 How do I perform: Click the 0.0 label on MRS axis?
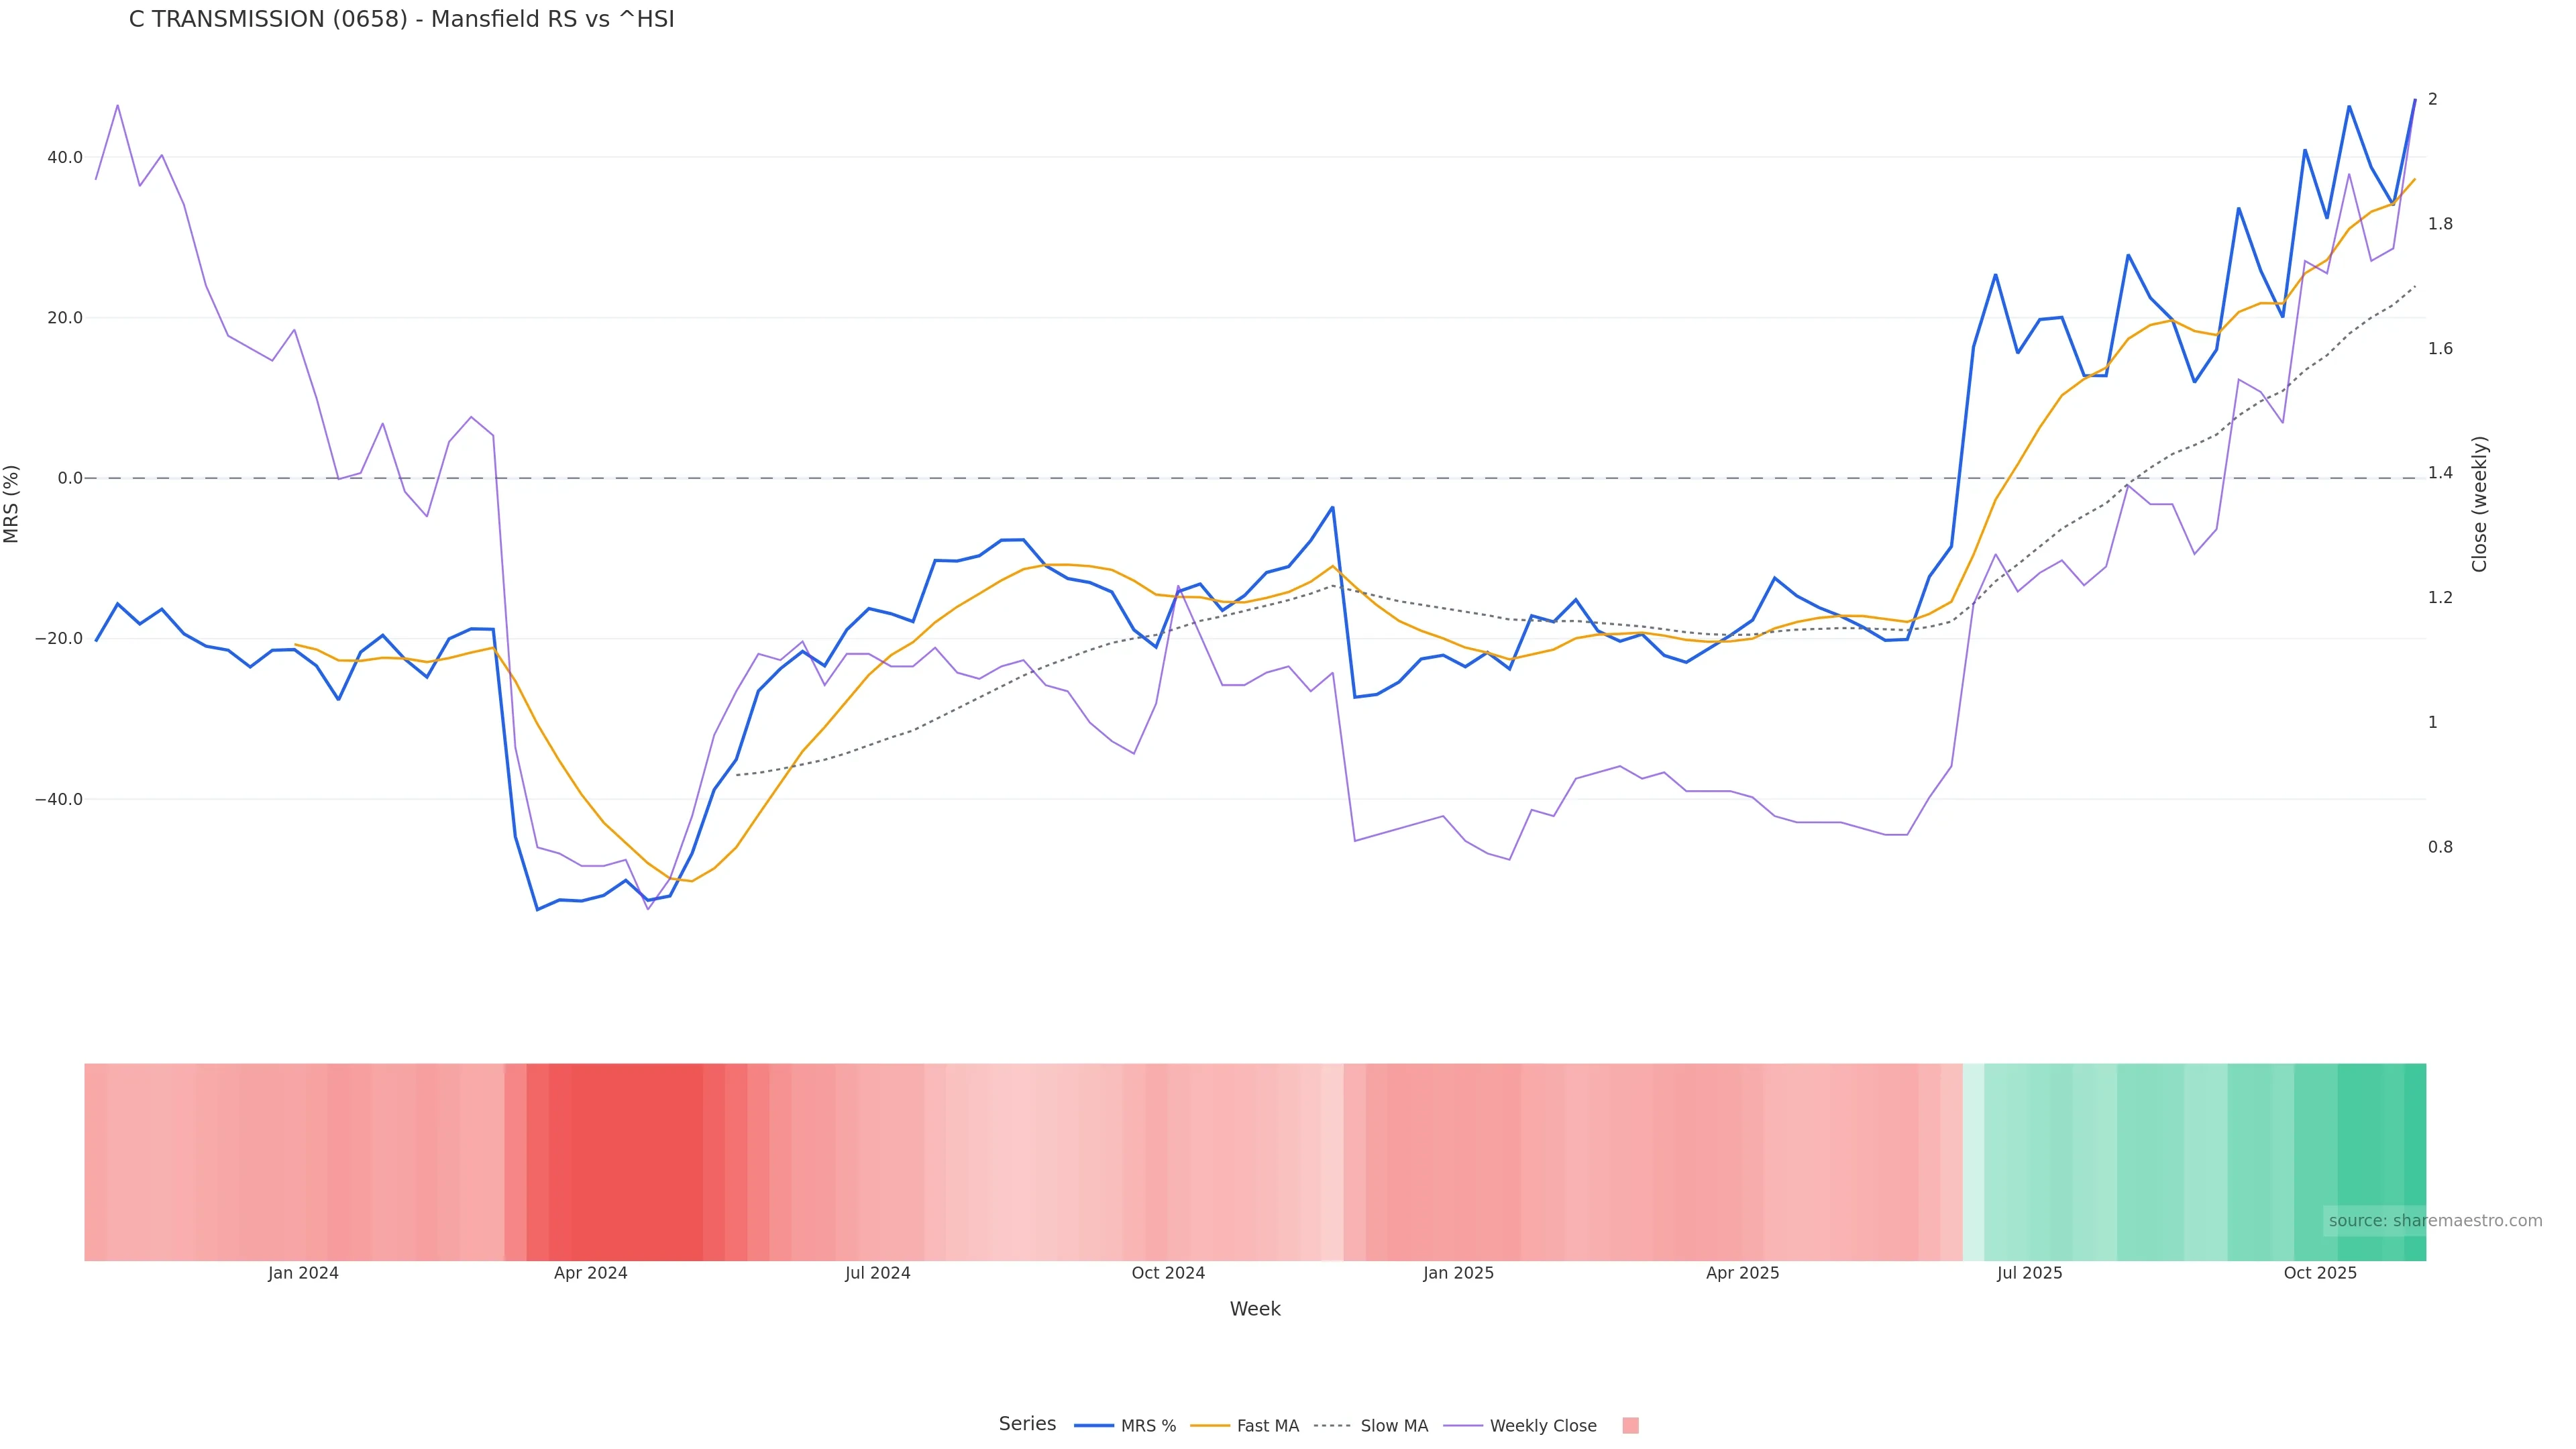pyautogui.click(x=70, y=478)
